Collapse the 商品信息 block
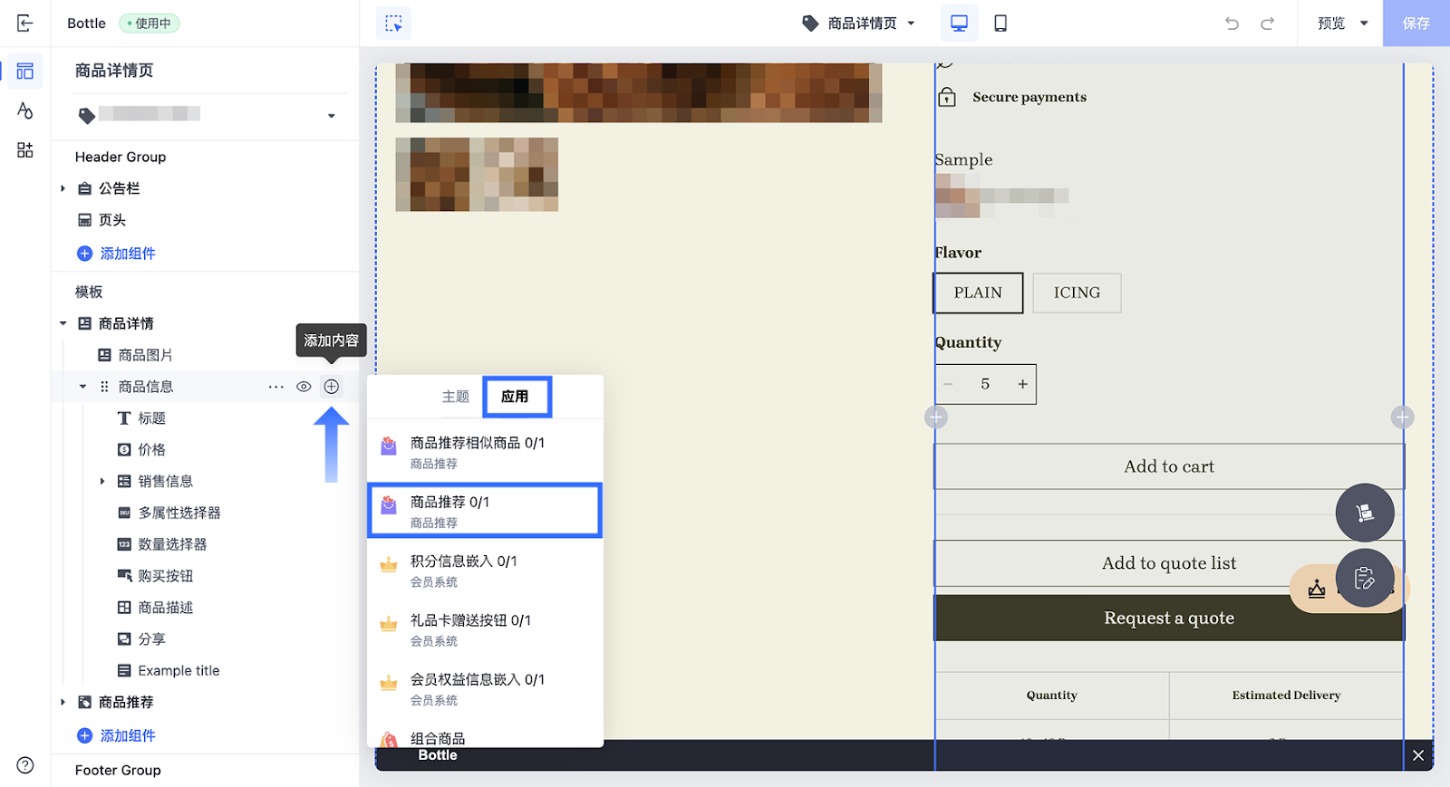 pyautogui.click(x=82, y=387)
